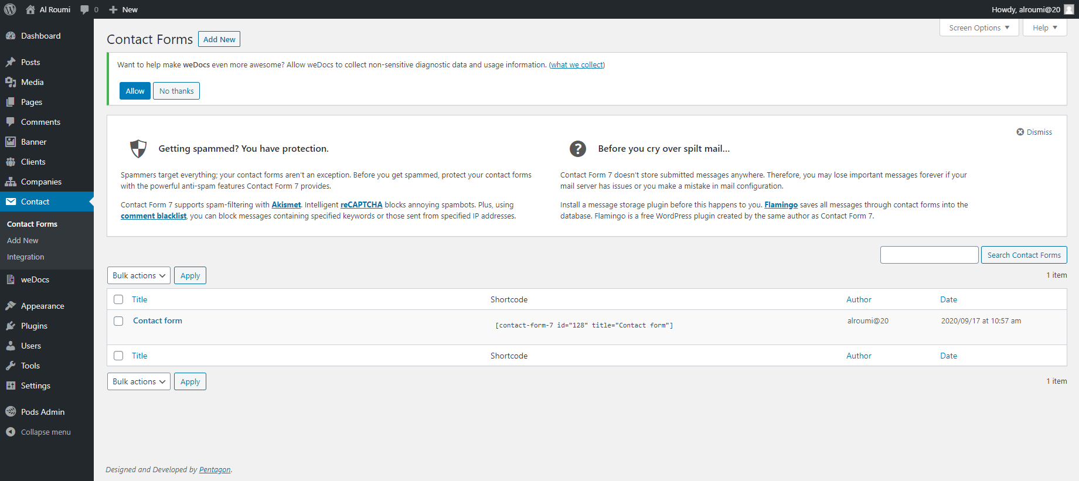Click the top Apply button
The width and height of the screenshot is (1079, 481).
point(190,275)
